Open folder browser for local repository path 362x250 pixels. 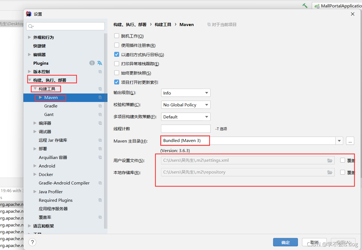[330, 172]
